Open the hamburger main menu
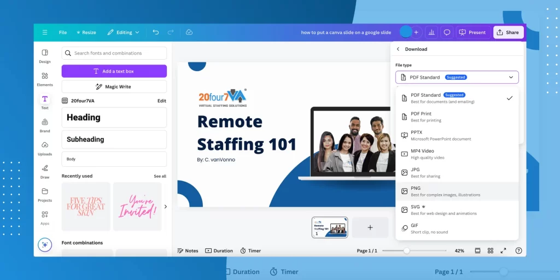This screenshot has width=560, height=280. 45,32
